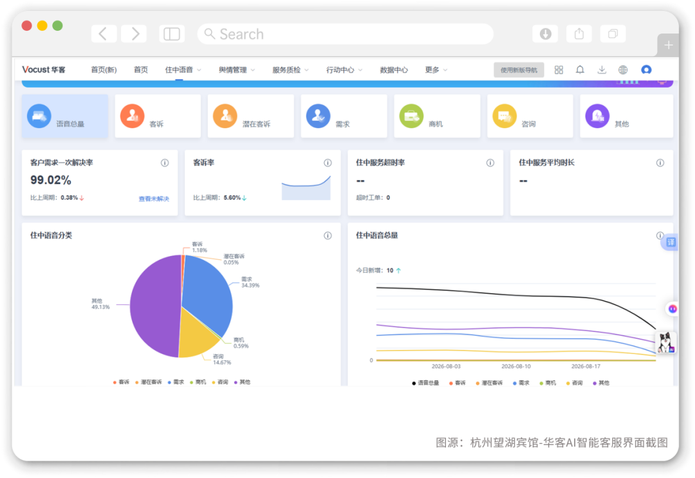Open browser downloads button
The height and width of the screenshot is (478, 695).
coord(545,33)
